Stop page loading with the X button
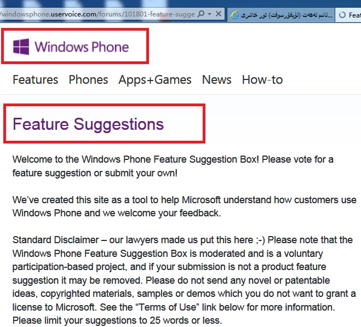This screenshot has width=361, height=327. pos(219,14)
